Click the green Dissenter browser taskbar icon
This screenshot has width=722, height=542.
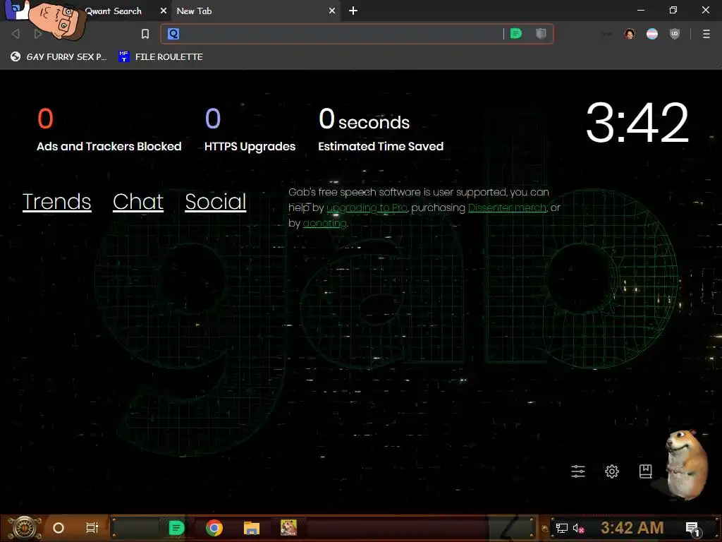(x=176, y=528)
